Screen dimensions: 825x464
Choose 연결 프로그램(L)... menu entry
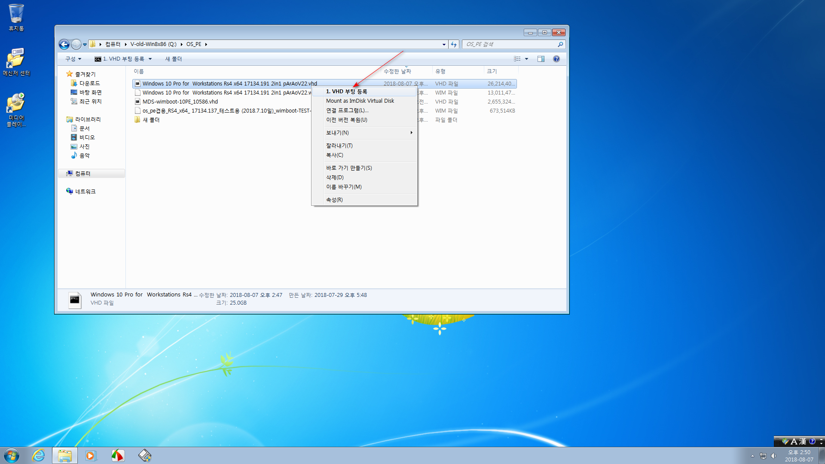[364, 110]
